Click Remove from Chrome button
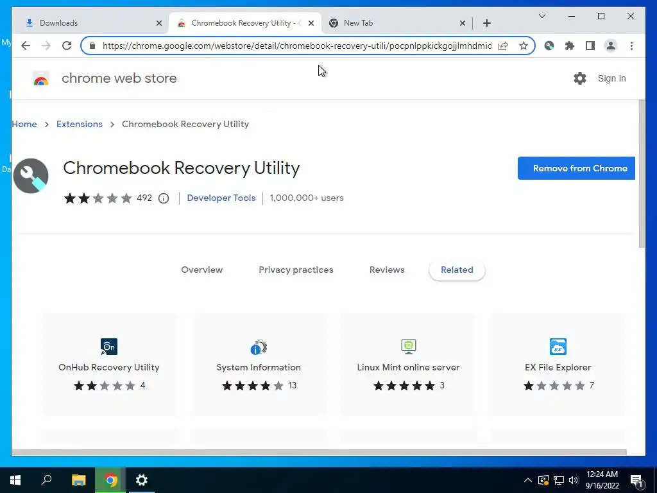Image resolution: width=657 pixels, height=493 pixels. (576, 169)
